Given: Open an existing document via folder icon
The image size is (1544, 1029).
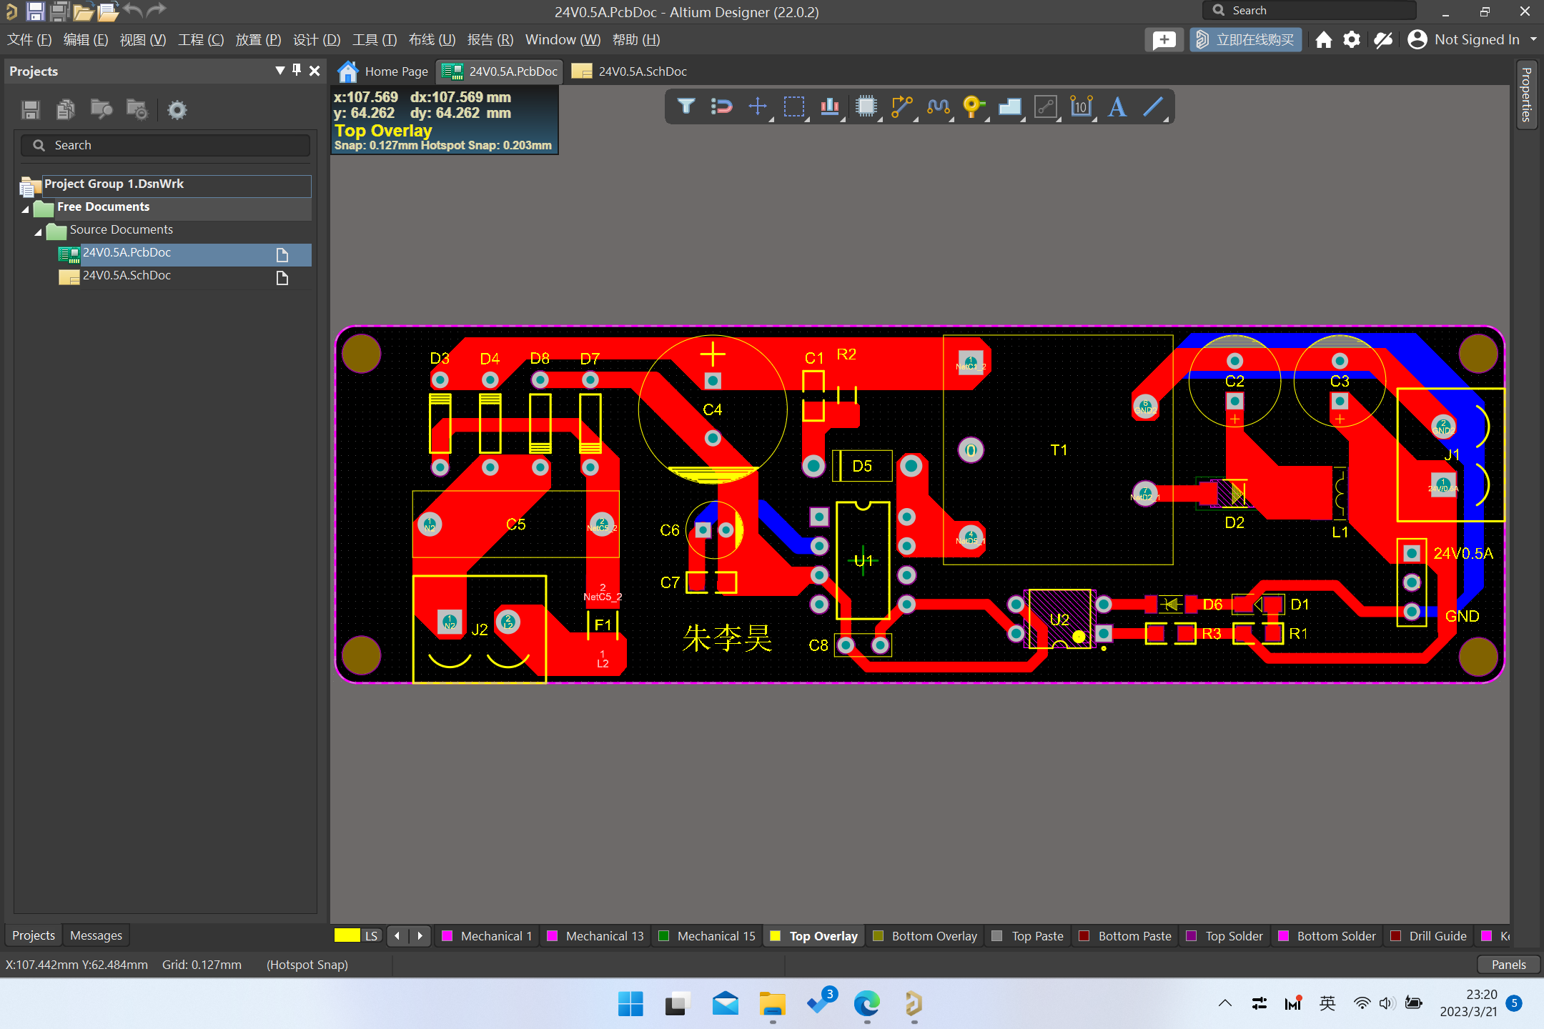Looking at the screenshot, I should pos(84,11).
